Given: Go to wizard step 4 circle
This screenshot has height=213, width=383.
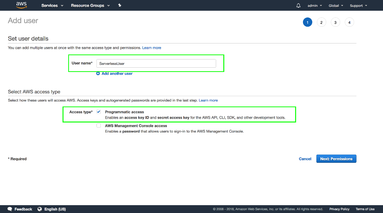Looking at the screenshot, I should [349, 22].
